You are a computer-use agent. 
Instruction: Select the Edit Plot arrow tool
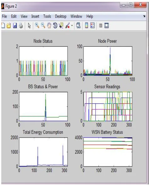(x=29, y=25)
